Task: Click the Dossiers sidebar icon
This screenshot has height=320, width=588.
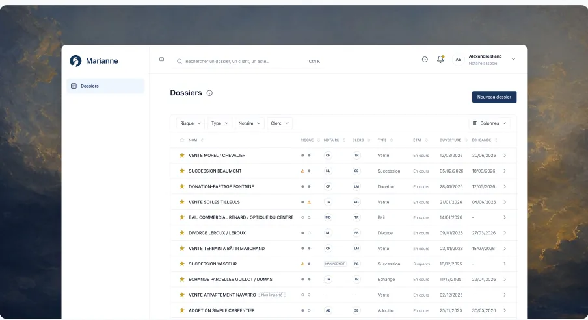Action: (74, 86)
